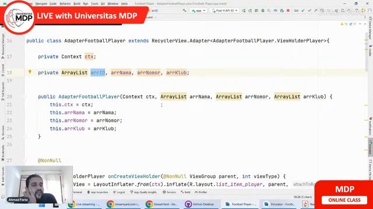This screenshot has height=209, width=373.
Task: Click the Git update project arrow icon
Action: (x=303, y=10)
